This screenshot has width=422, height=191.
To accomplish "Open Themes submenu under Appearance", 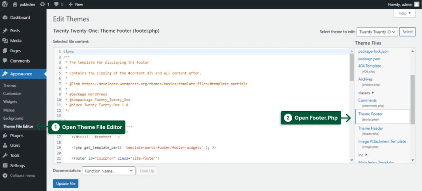I will click(10, 86).
